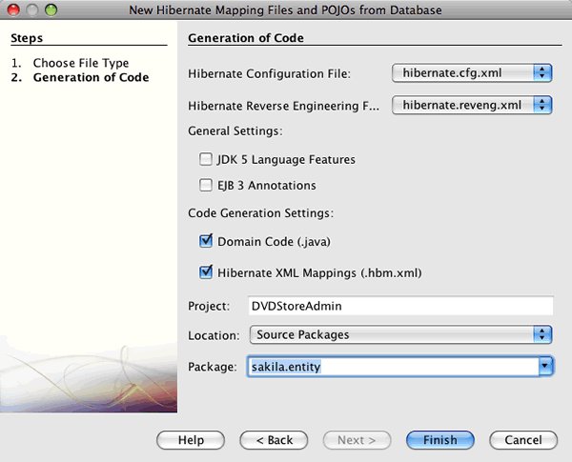
Task: Click the Hibernate Reverse Engineering F... label
Action: click(283, 106)
